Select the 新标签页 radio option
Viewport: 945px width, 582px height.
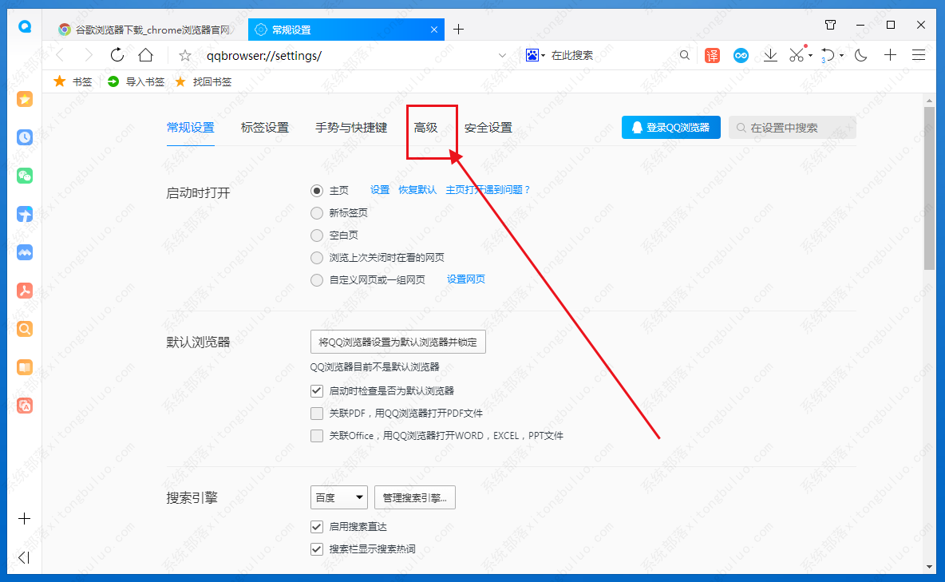317,213
